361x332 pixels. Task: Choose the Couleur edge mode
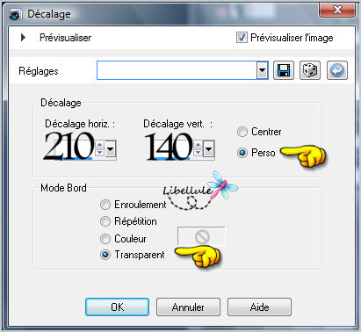[105, 239]
